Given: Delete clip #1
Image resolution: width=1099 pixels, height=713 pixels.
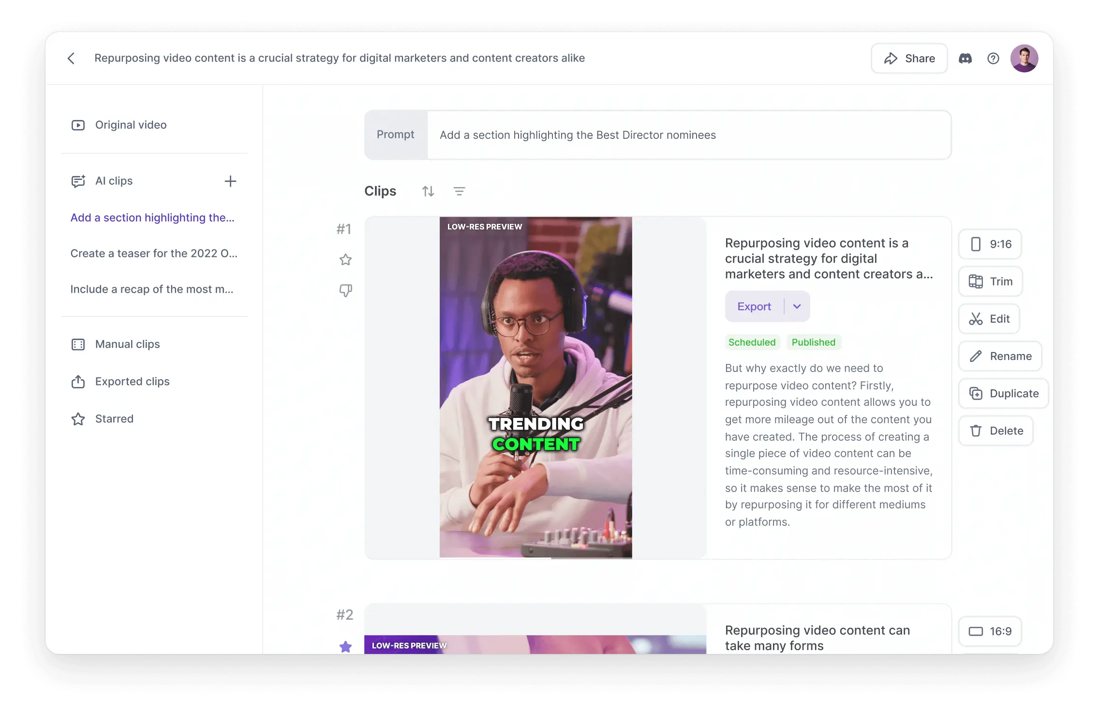Looking at the screenshot, I should coord(996,431).
